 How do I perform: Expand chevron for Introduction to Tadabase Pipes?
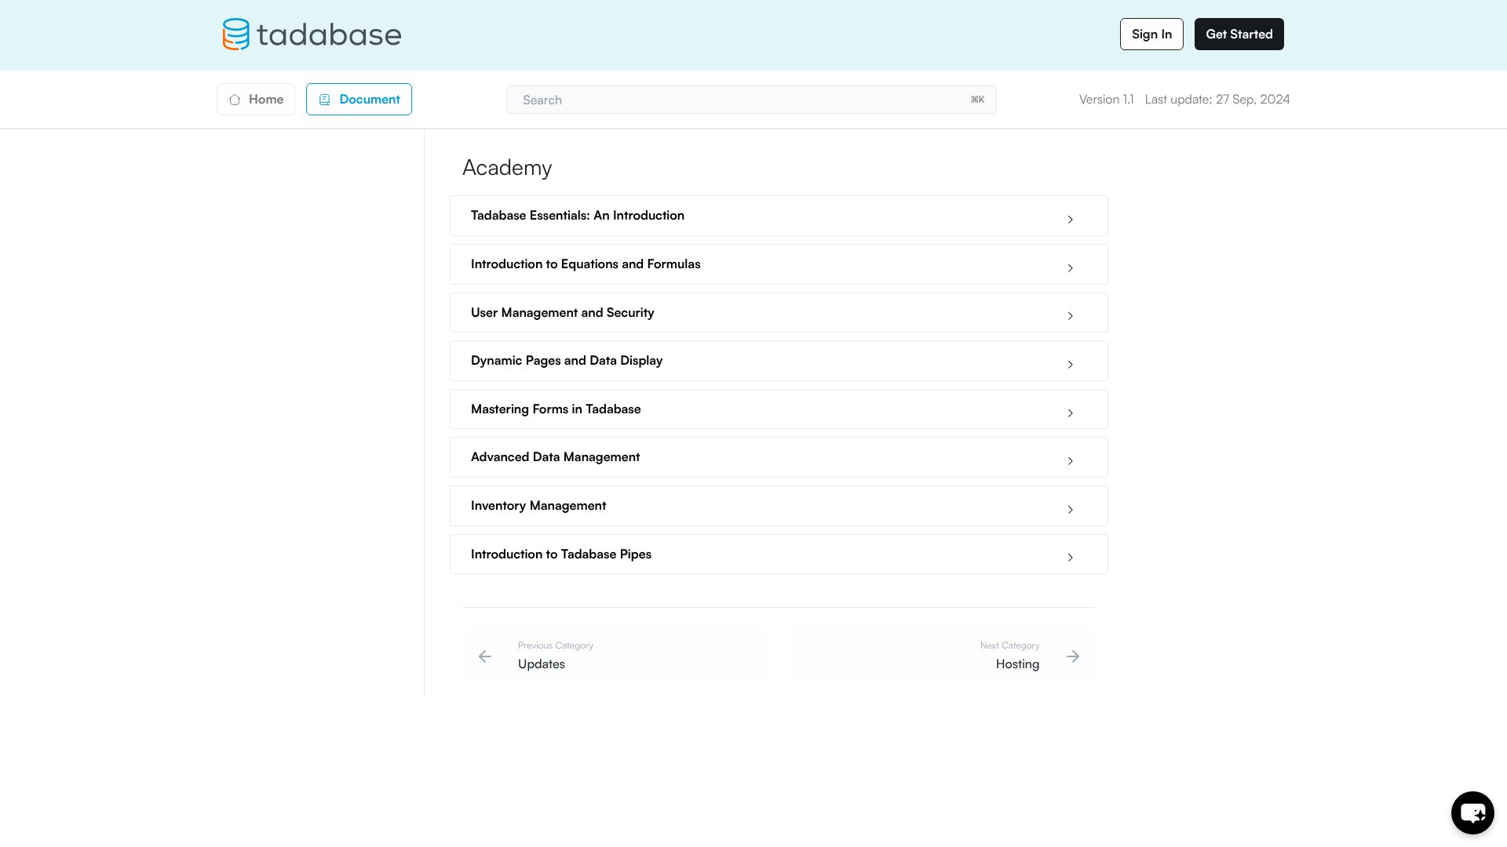click(1070, 558)
